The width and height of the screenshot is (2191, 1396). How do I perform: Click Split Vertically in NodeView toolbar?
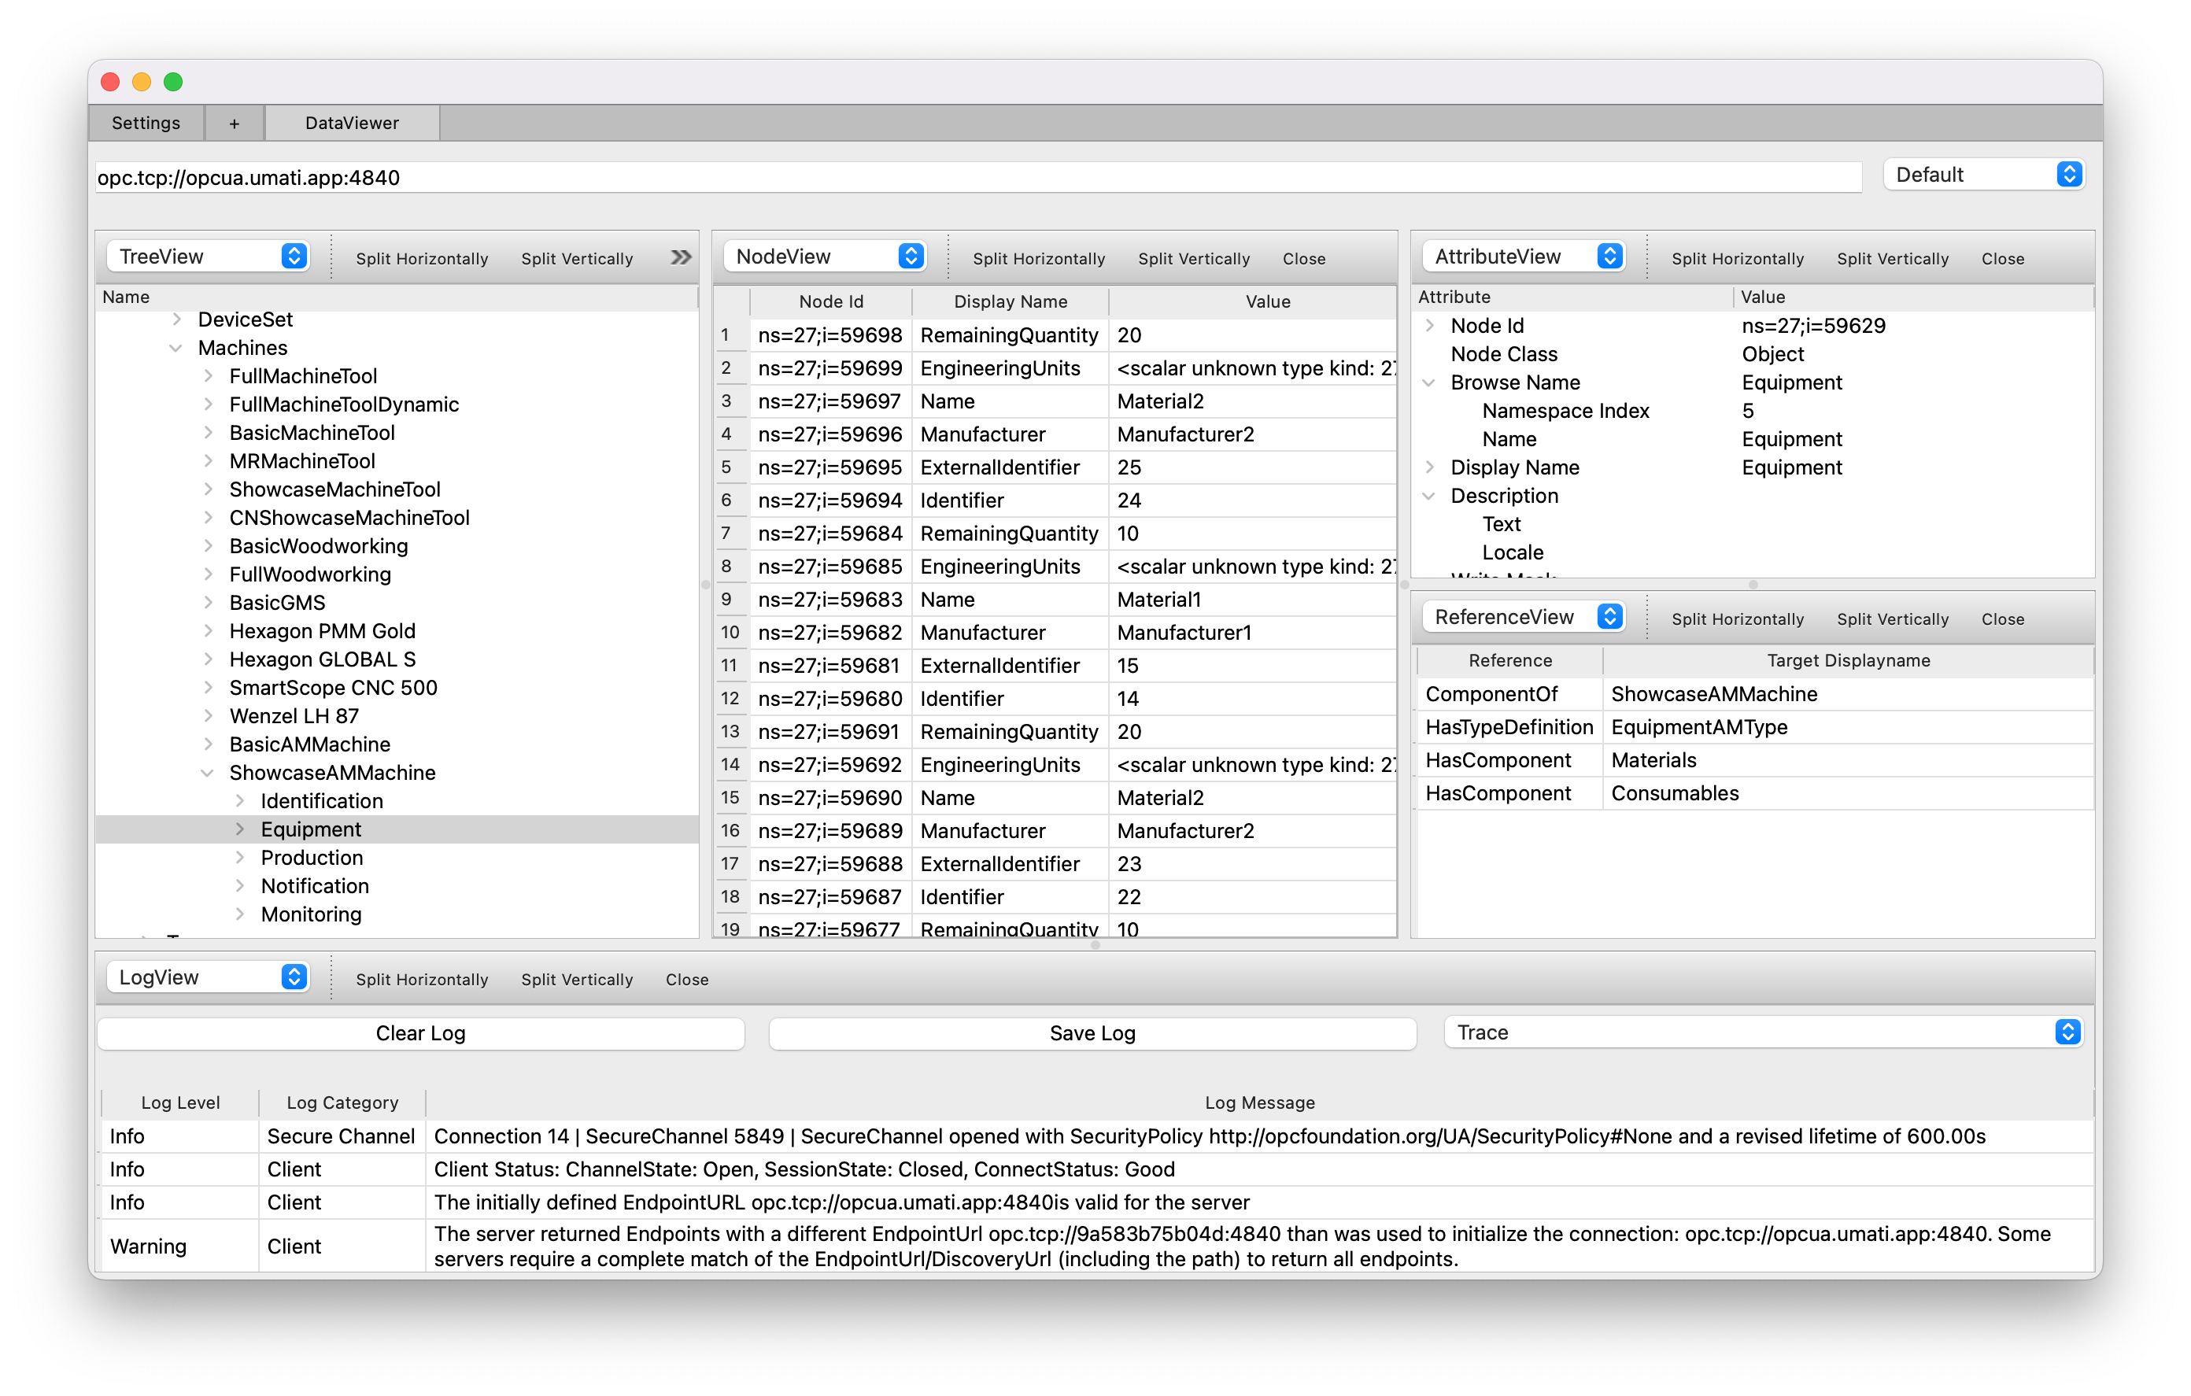1193,258
